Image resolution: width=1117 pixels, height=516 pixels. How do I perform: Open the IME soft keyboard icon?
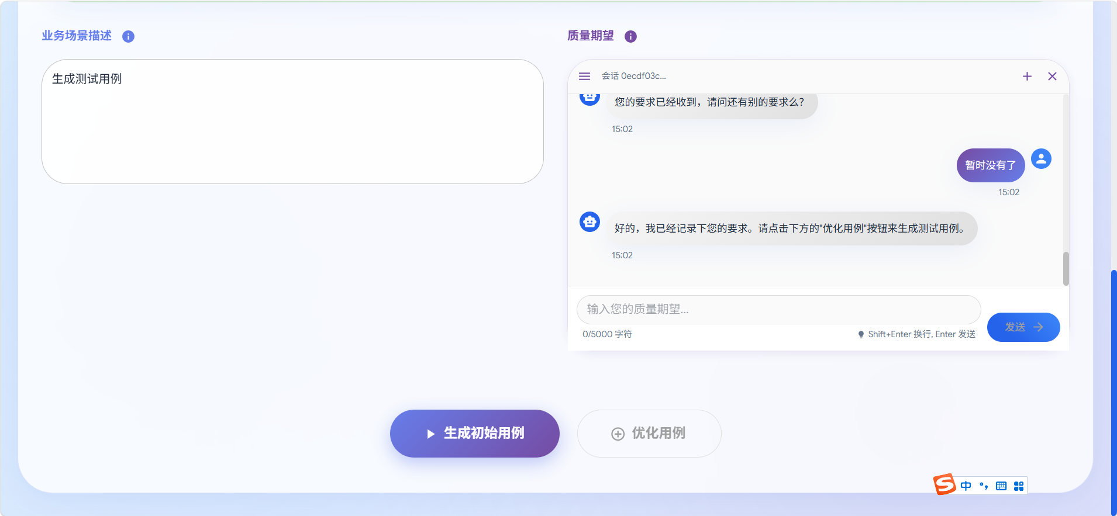click(x=1001, y=486)
